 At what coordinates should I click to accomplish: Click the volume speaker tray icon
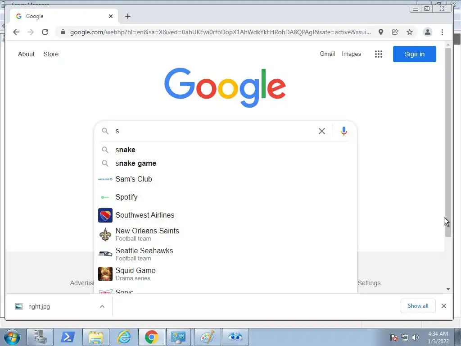416,337
